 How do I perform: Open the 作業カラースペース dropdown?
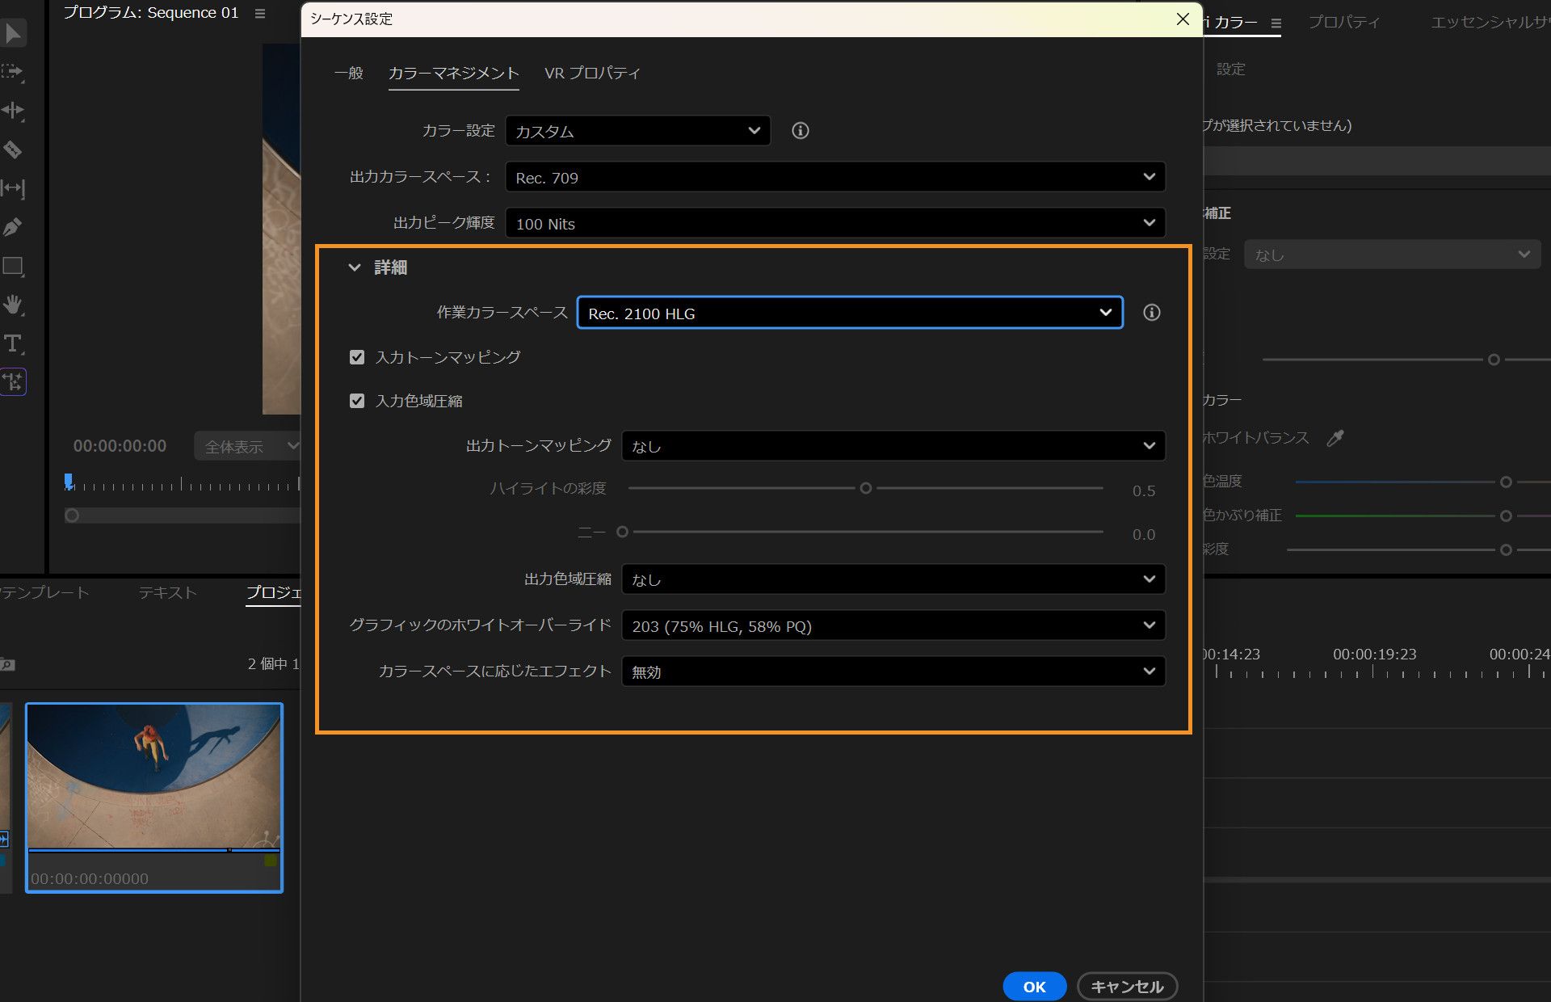coord(849,313)
